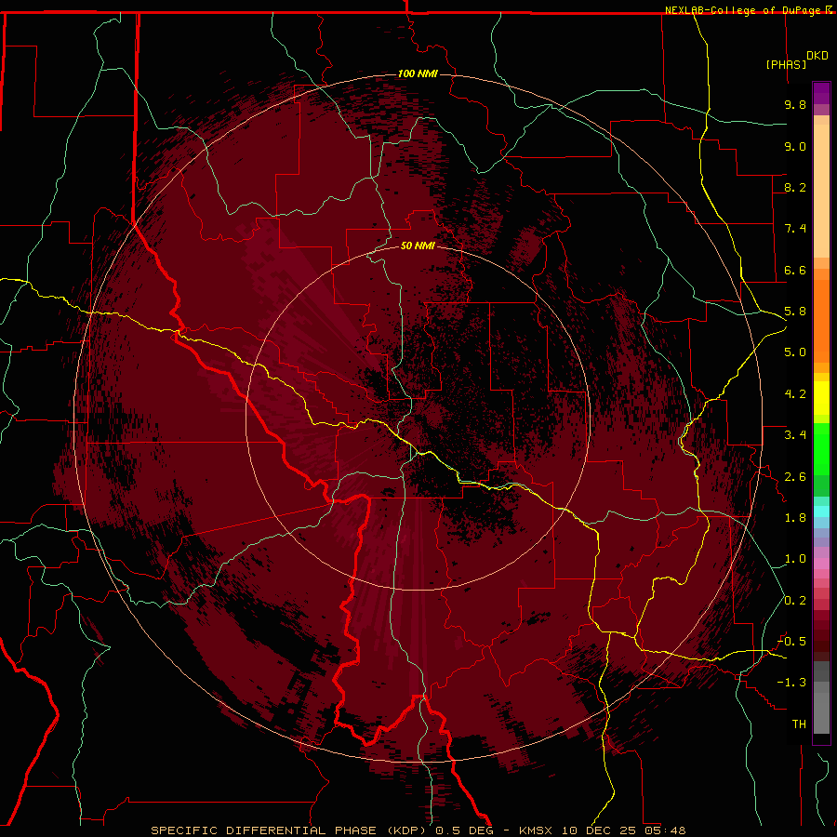The image size is (837, 837).
Task: Click the 7.4 scale value
Action: tap(795, 229)
